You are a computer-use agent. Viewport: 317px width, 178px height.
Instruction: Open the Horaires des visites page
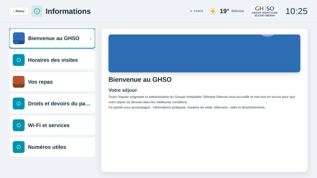[x=52, y=60]
